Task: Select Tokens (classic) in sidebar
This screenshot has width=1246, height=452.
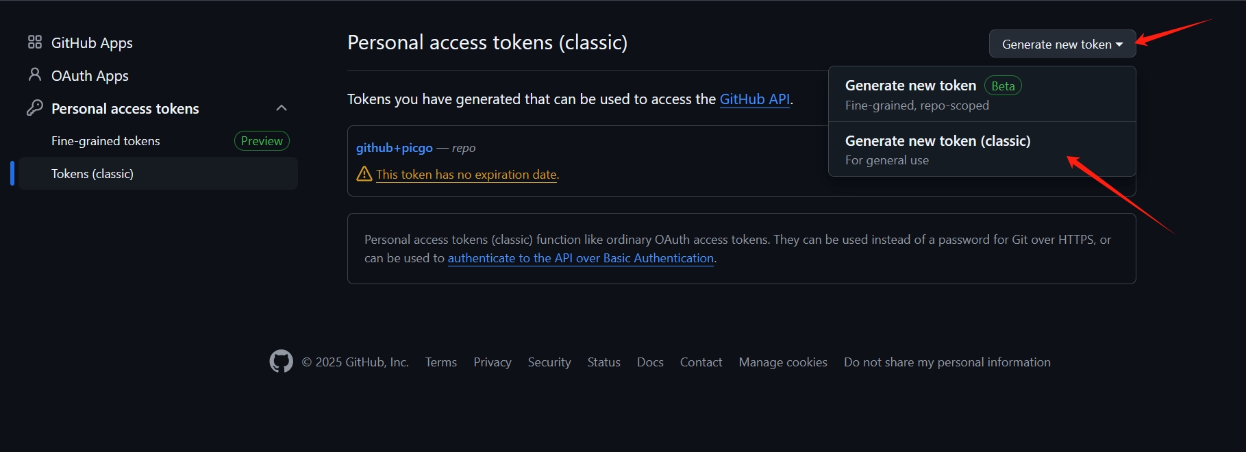Action: point(92,174)
